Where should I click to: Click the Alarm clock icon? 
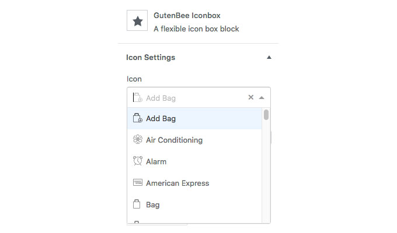pyautogui.click(x=137, y=161)
